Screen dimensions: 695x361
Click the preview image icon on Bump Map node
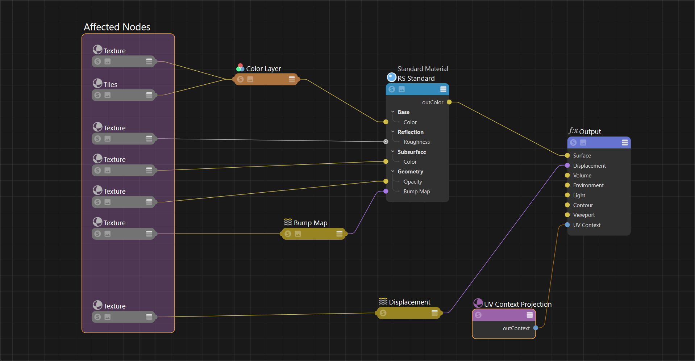pos(298,234)
